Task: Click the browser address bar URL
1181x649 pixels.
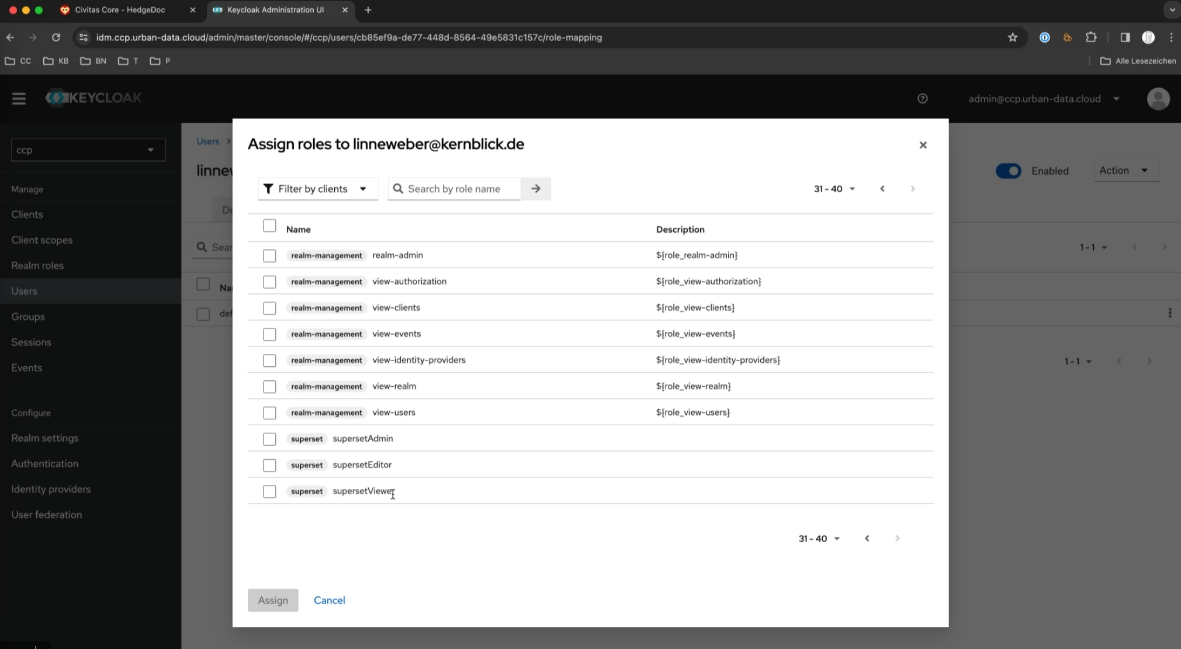Action: point(349,37)
